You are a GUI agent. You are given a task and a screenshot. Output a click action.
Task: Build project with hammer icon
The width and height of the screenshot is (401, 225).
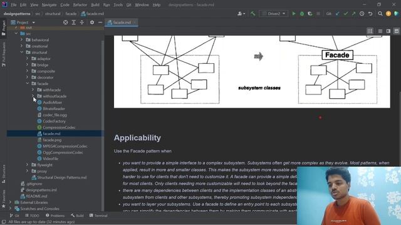click(253, 14)
